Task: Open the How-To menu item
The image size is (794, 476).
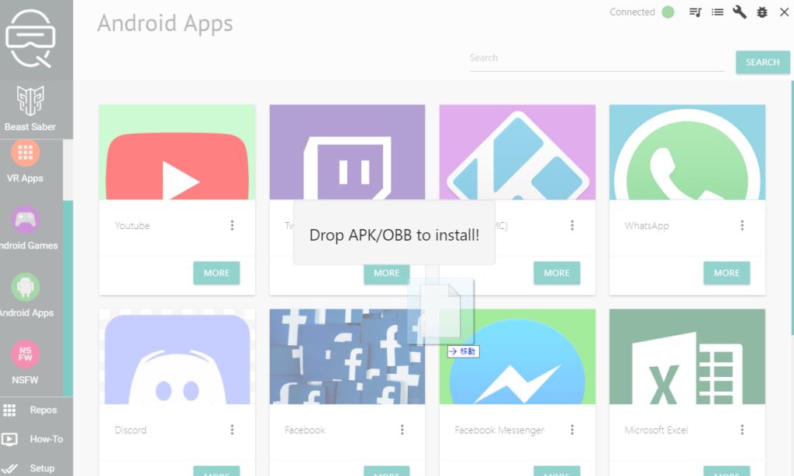Action: point(31,439)
